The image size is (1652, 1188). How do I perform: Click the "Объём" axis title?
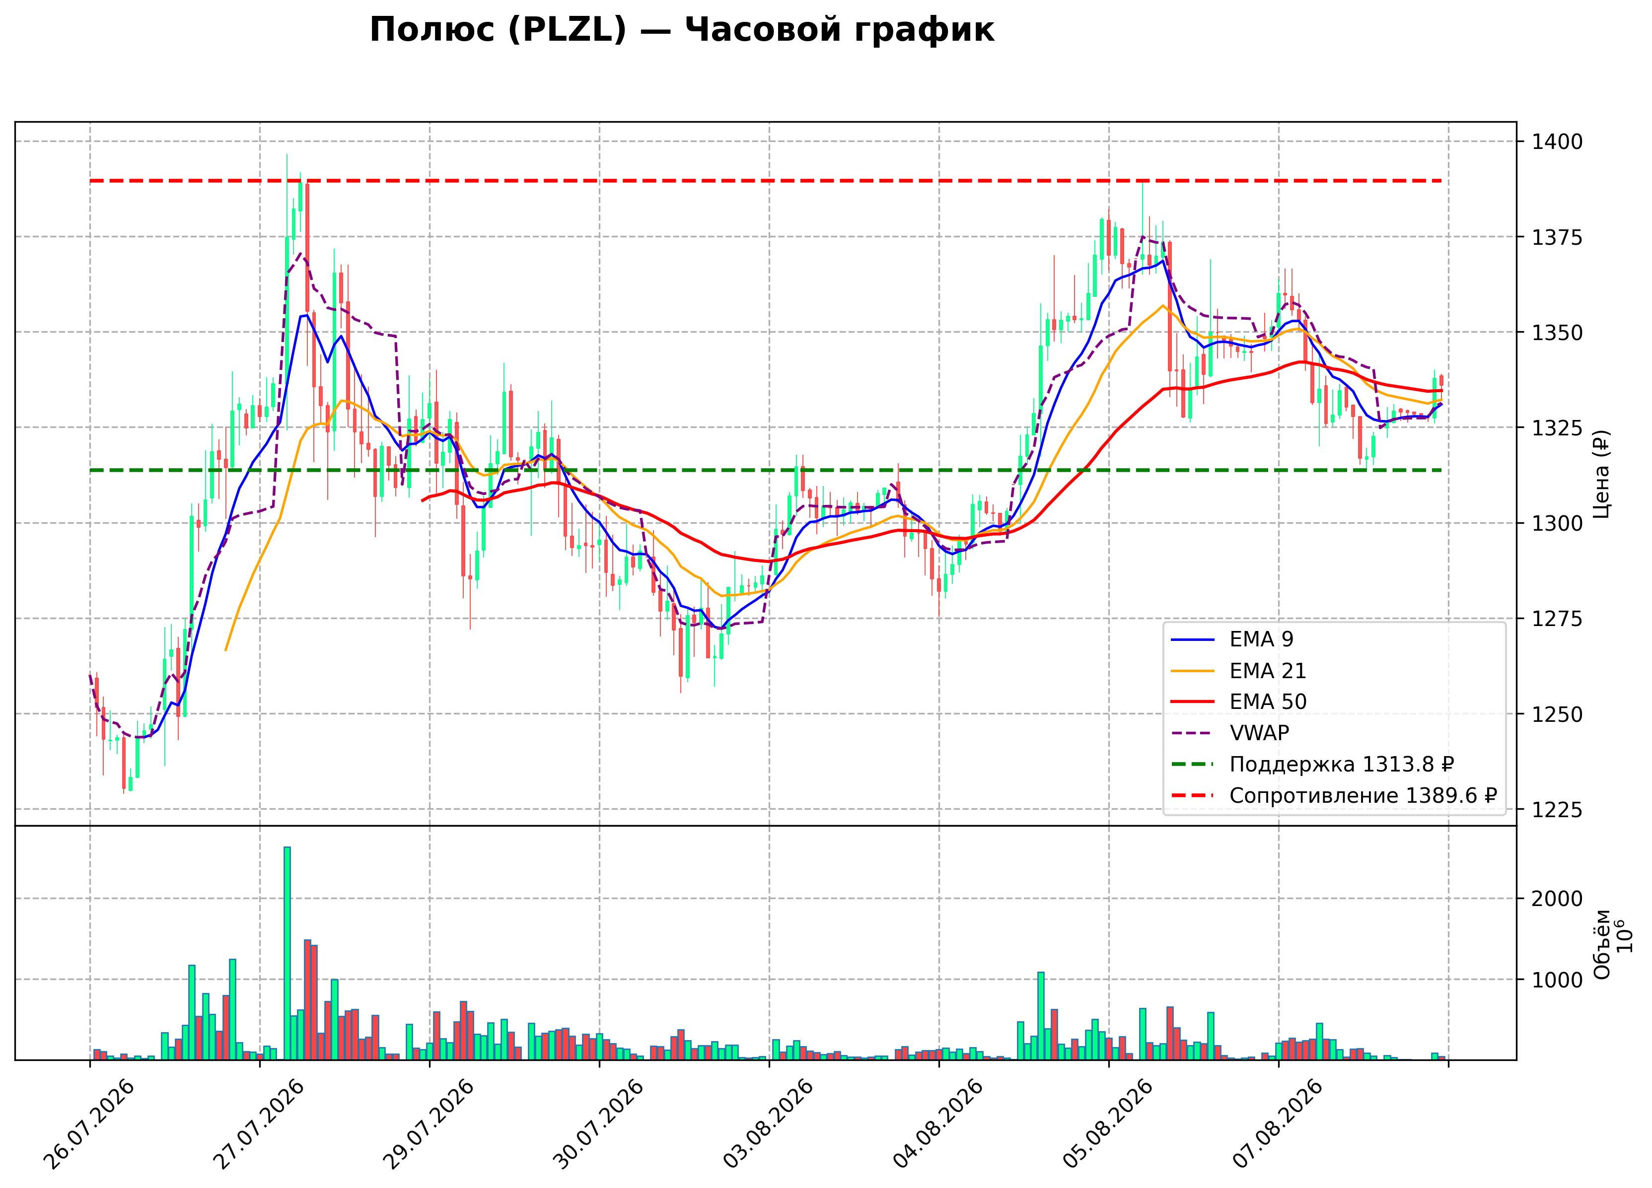(x=1601, y=944)
